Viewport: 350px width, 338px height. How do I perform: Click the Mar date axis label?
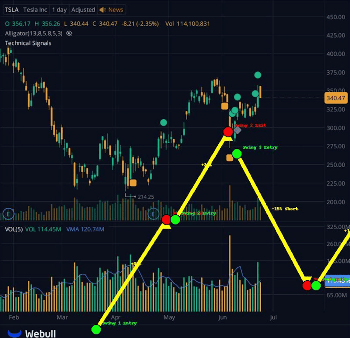click(x=62, y=317)
